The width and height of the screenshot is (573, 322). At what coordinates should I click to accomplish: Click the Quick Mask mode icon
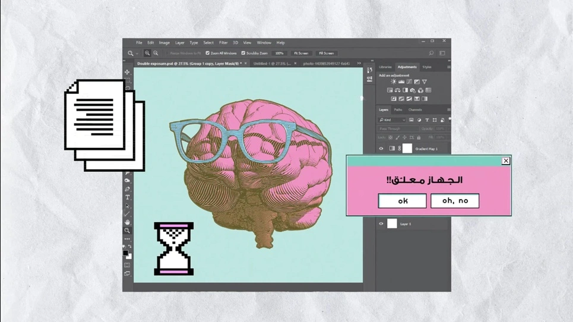(127, 265)
